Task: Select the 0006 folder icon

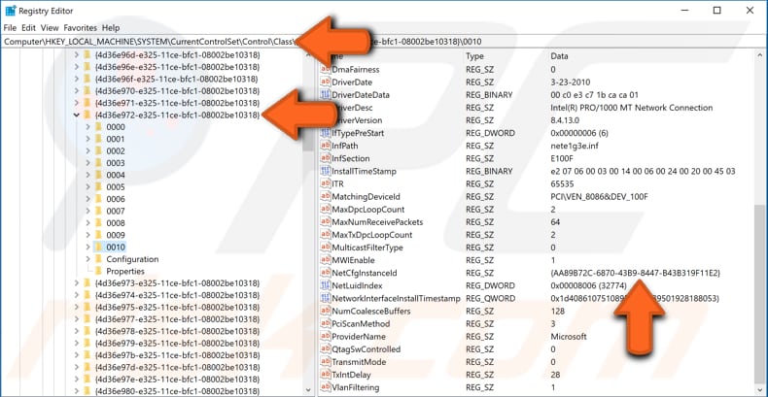Action: click(98, 199)
